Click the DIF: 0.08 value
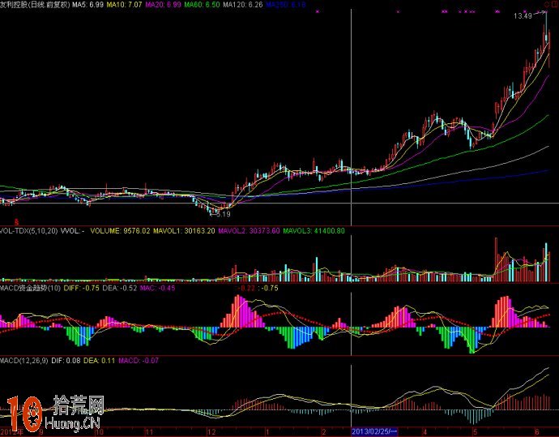This screenshot has height=437, width=559. coord(66,361)
